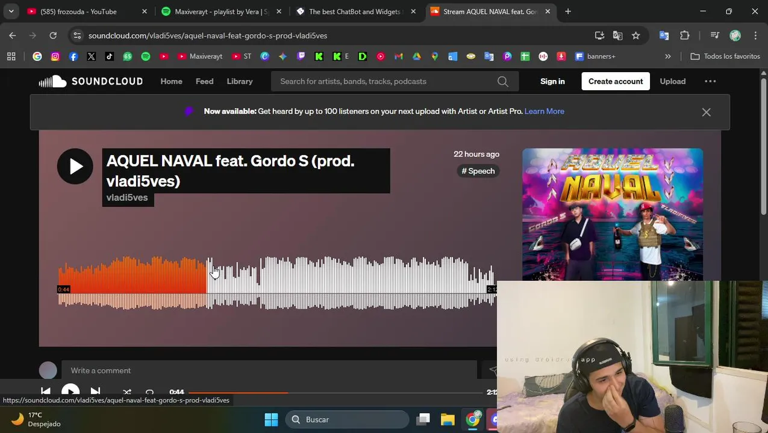
Task: Open a new browser tab
Action: click(568, 11)
